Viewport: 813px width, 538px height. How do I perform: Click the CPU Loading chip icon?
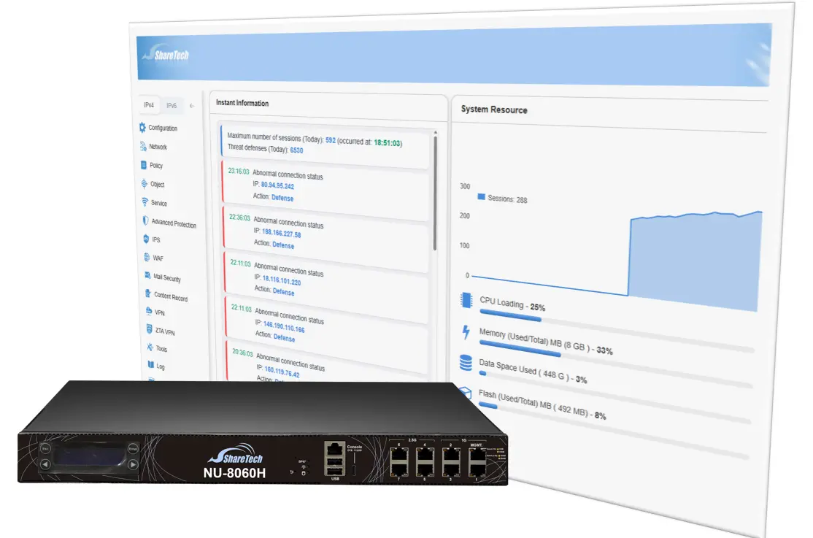(466, 300)
